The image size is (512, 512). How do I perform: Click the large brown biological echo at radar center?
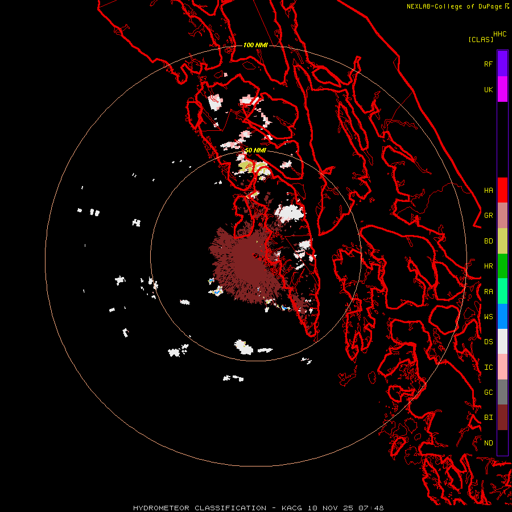[x=248, y=265]
